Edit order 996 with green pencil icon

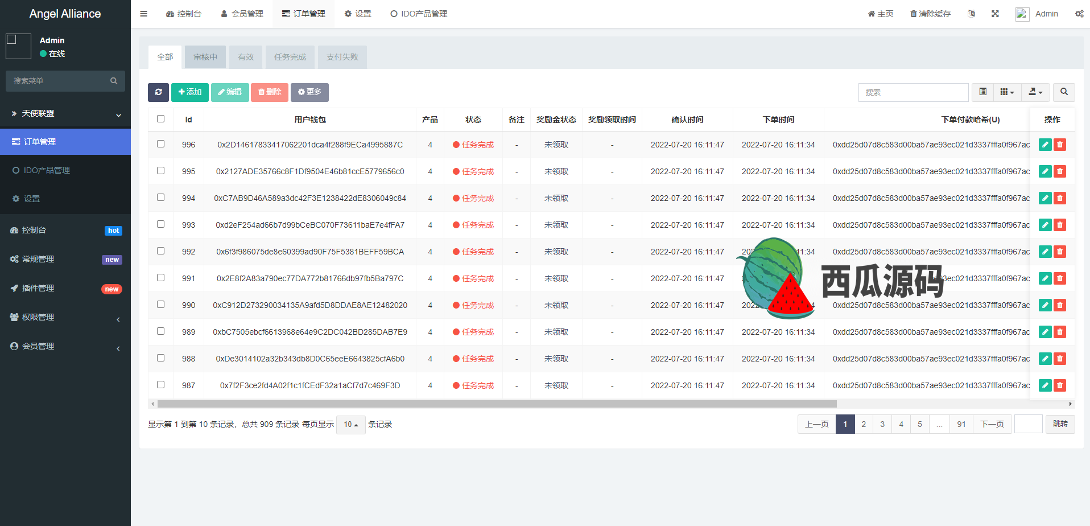coord(1045,145)
